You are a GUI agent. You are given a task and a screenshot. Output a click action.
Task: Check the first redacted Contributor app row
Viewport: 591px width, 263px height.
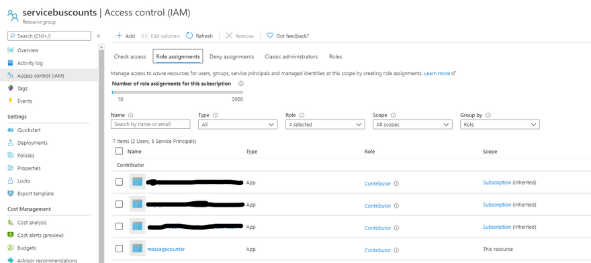pyautogui.click(x=119, y=182)
